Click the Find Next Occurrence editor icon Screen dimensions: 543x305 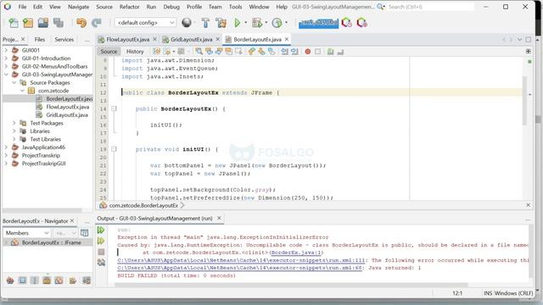point(219,52)
